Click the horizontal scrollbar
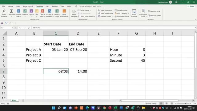197x111 pixels. pos(150,101)
